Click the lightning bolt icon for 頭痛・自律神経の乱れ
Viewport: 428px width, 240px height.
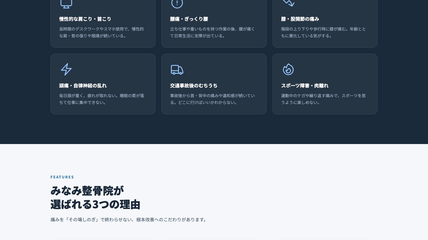(x=66, y=69)
